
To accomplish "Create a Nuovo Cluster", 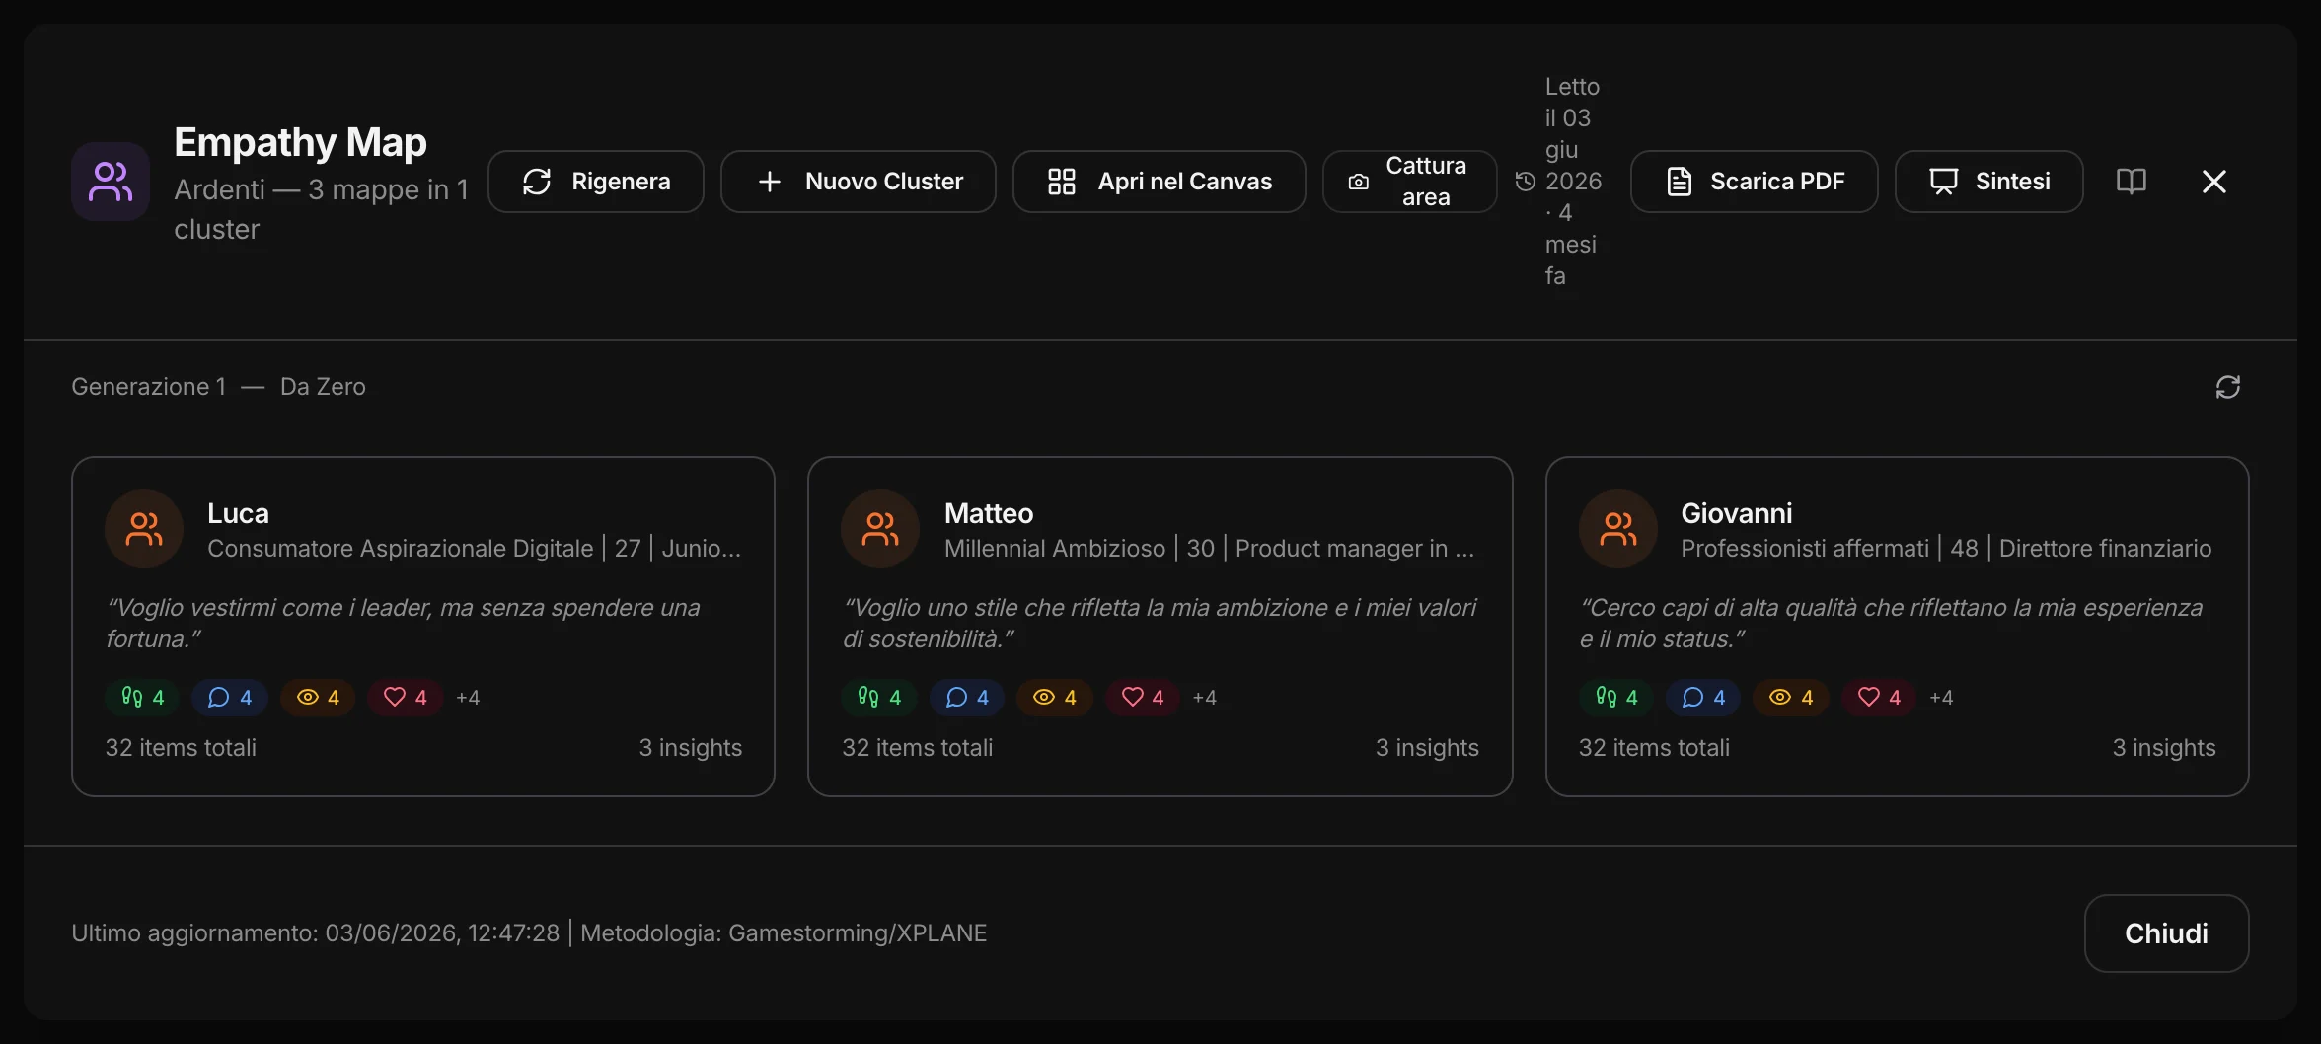I will coord(859,182).
